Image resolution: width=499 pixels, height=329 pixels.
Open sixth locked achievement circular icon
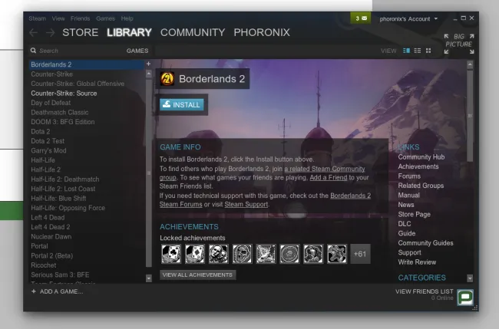pos(289,254)
